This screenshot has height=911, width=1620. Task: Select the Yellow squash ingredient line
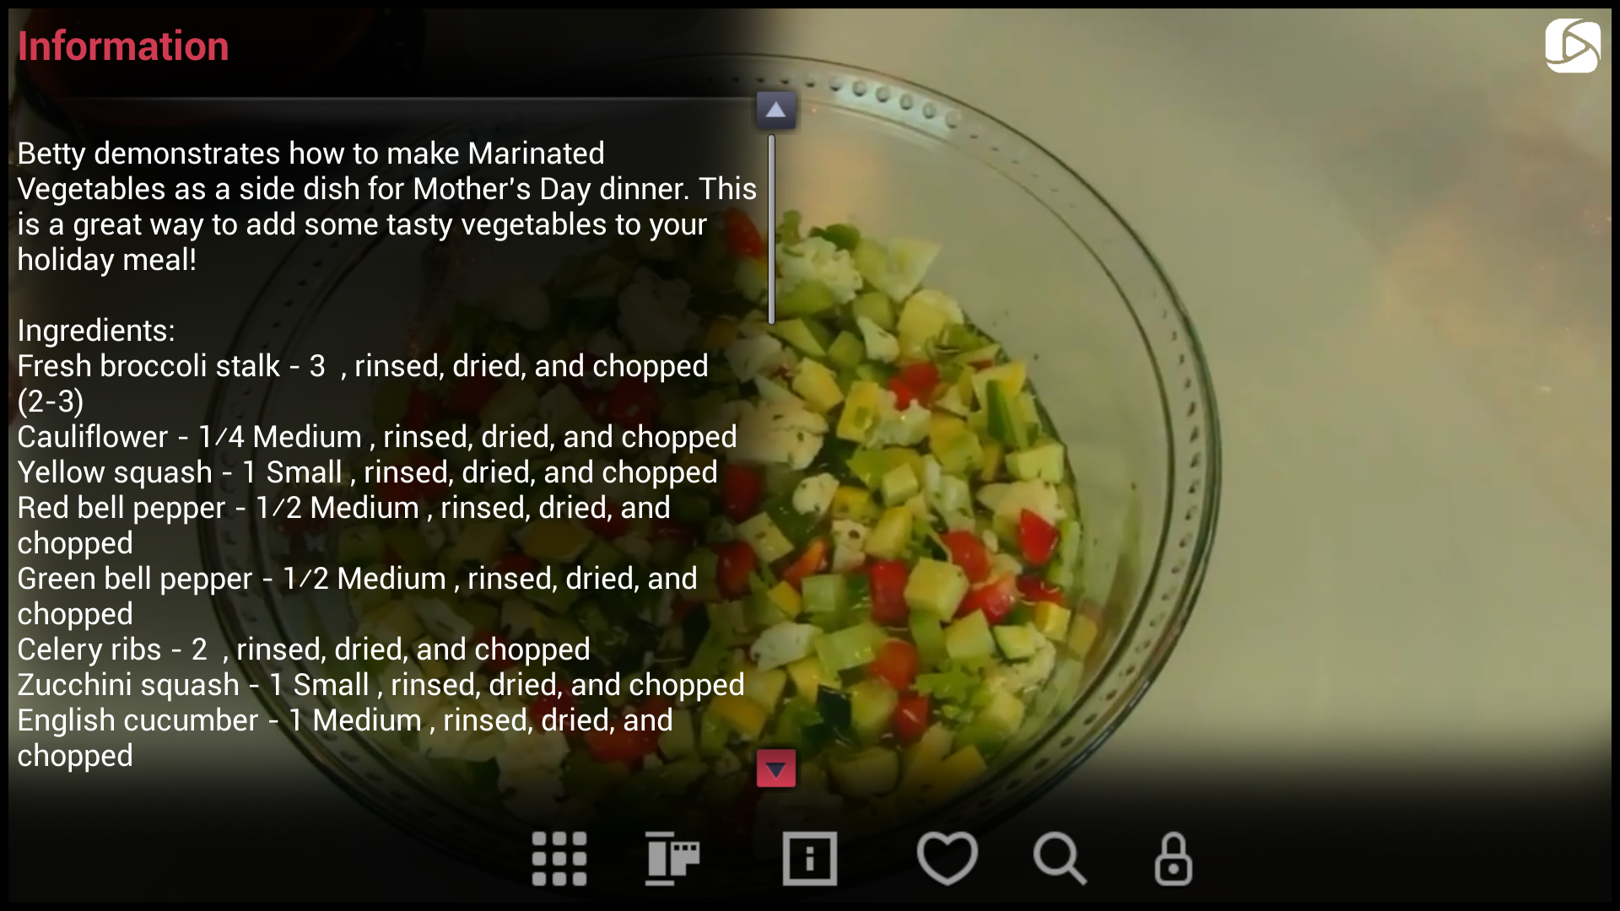367,472
